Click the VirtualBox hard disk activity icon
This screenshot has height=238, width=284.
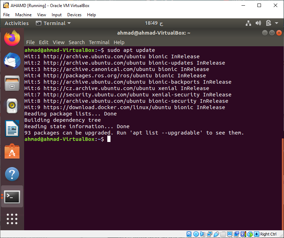click(188, 234)
